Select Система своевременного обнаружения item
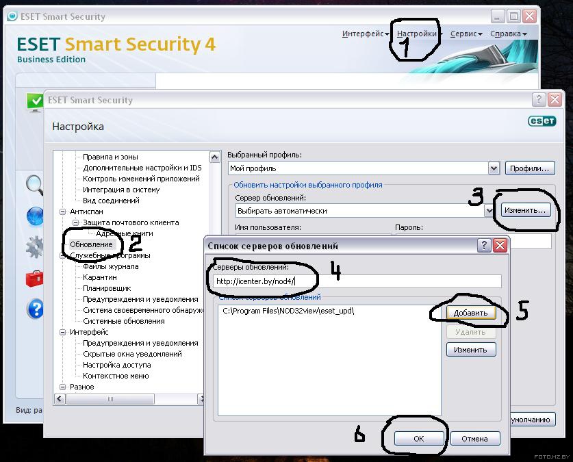The height and width of the screenshot is (462, 573). pos(143,310)
